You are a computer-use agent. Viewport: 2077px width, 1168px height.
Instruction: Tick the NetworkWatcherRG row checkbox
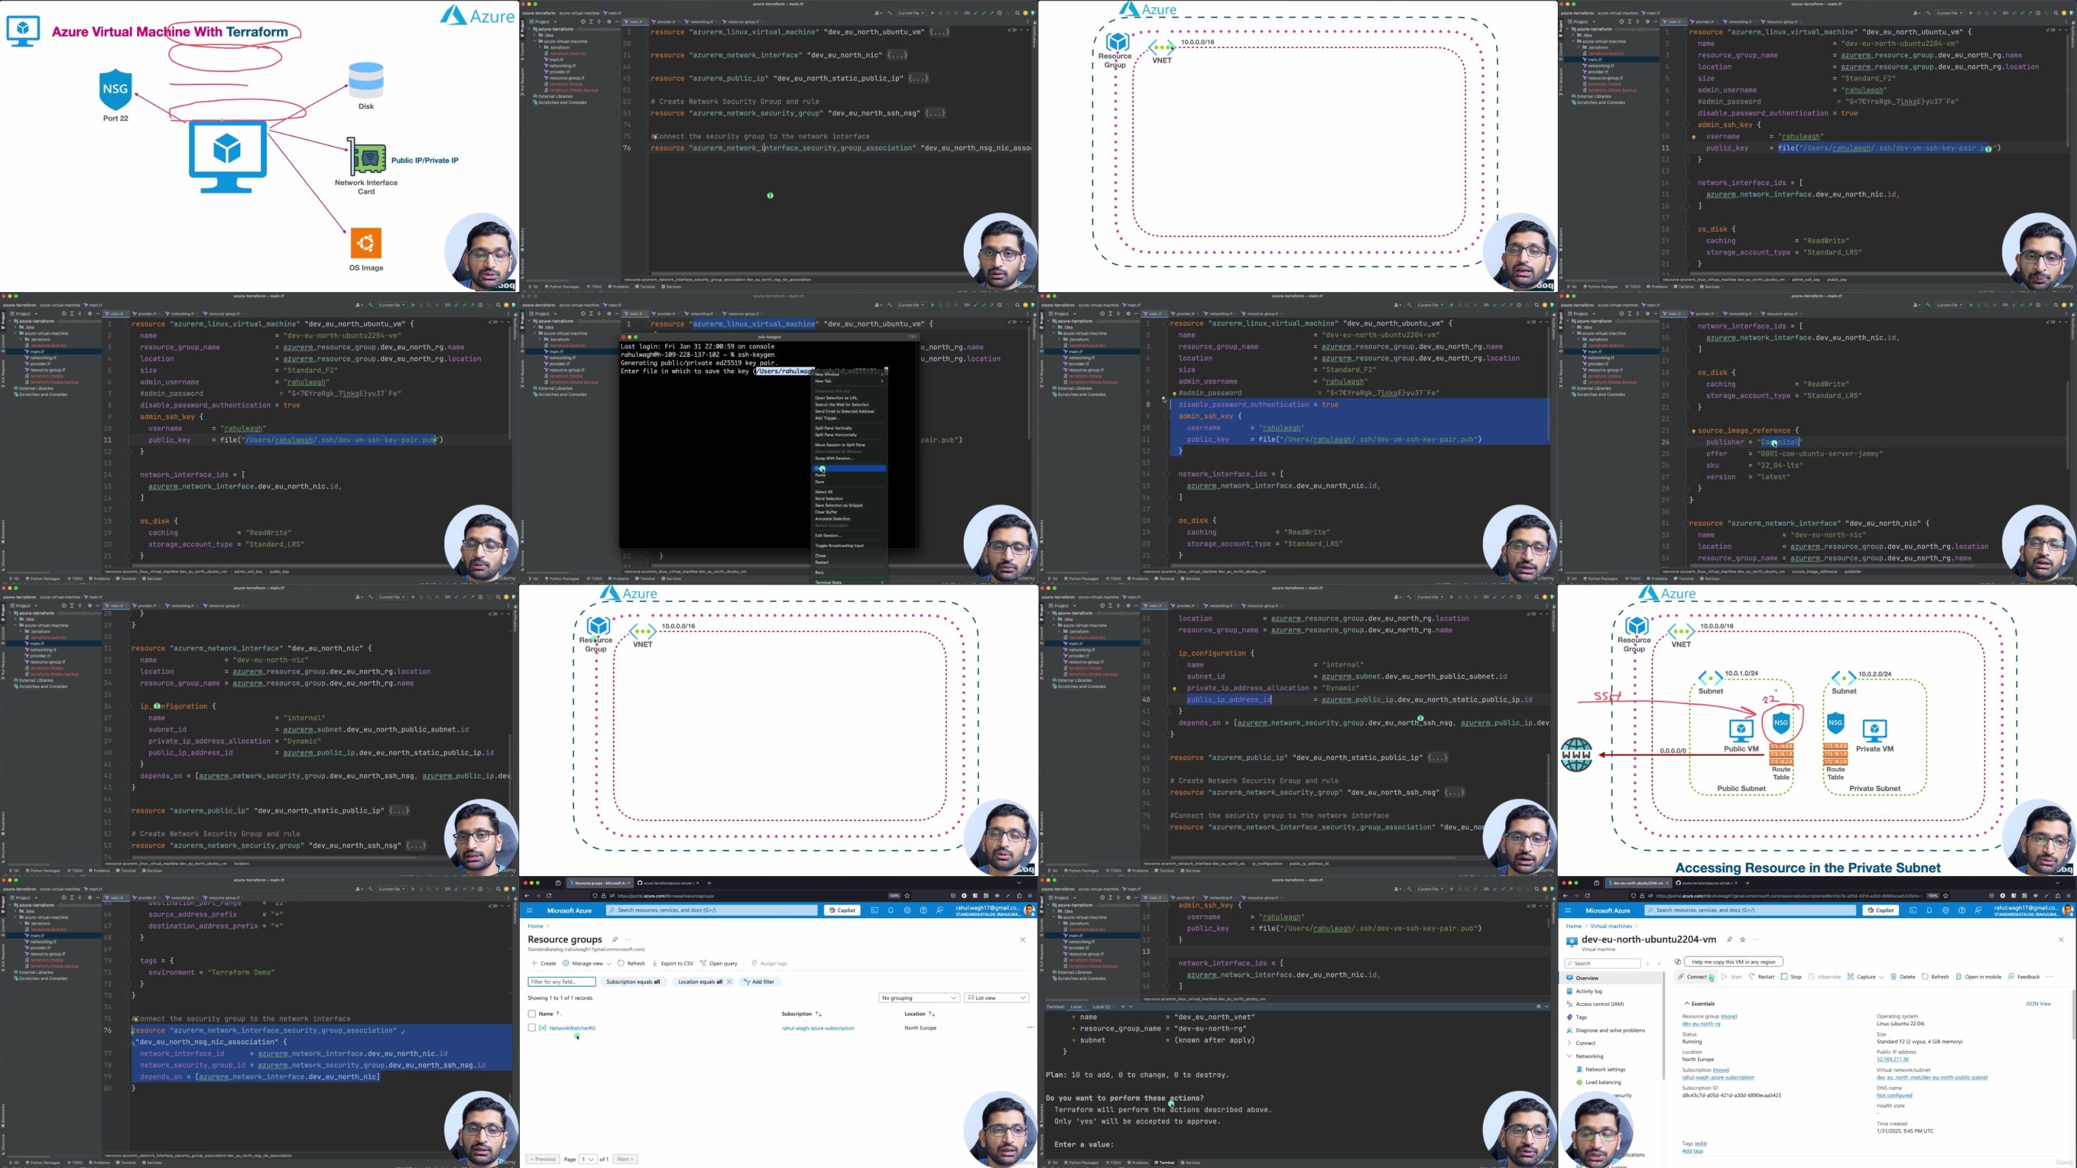pos(532,1028)
